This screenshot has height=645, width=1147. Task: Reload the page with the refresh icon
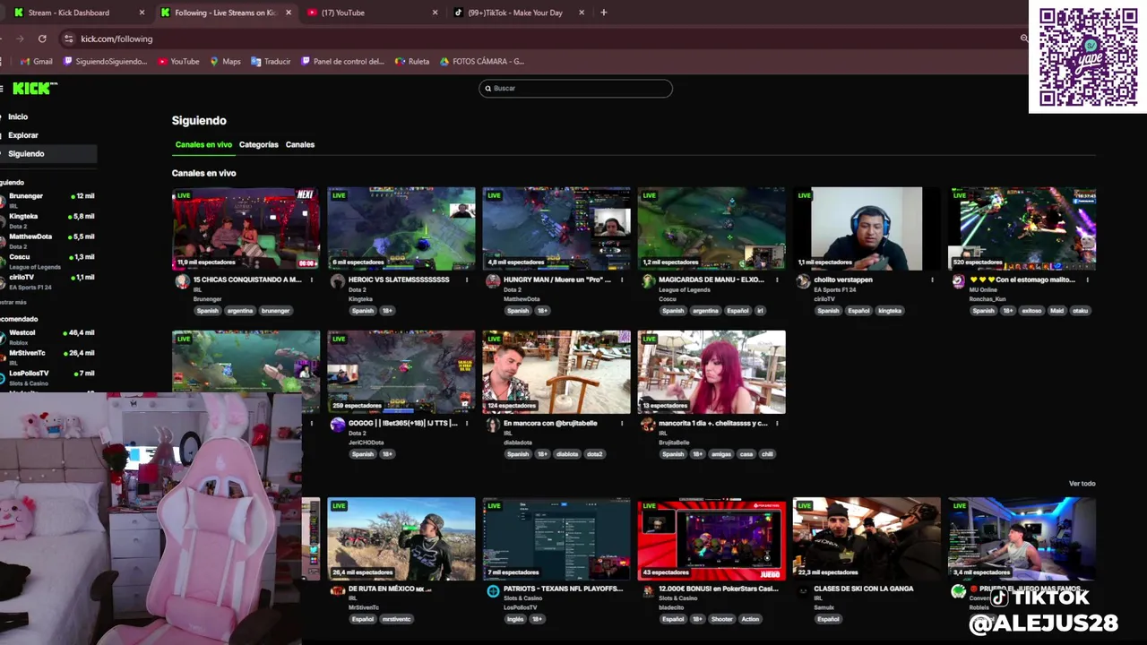[42, 39]
